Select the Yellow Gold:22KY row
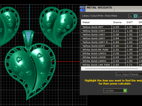This screenshot has width=142, height=106. pos(112,46)
